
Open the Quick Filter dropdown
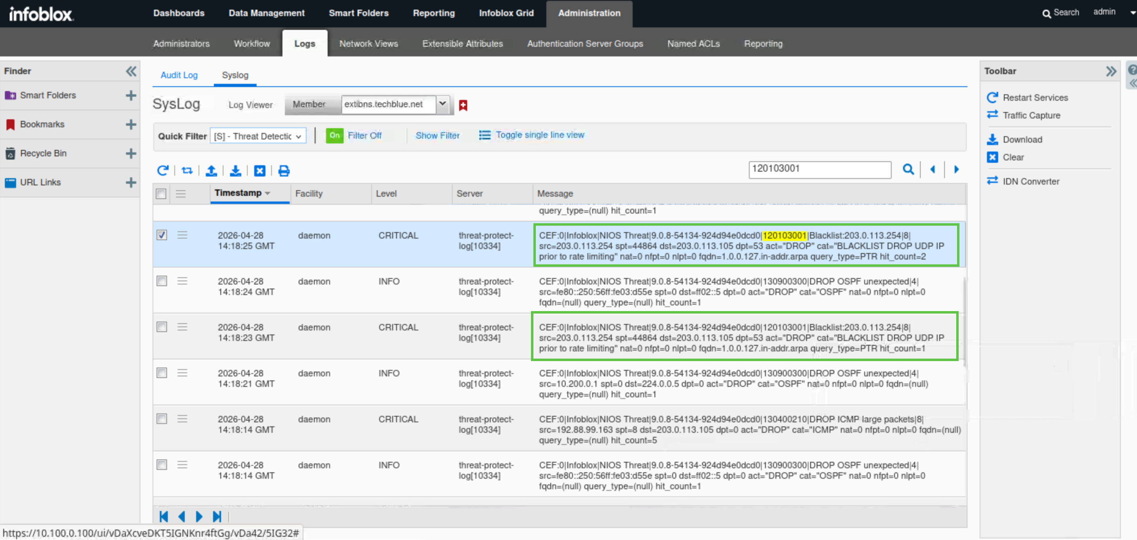pos(258,136)
